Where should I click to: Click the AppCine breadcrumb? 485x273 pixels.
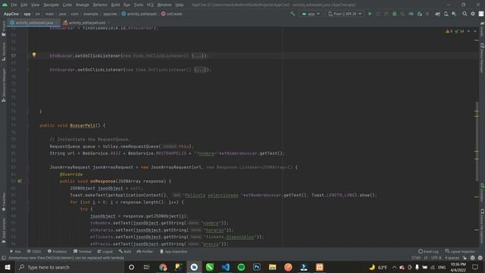11,14
